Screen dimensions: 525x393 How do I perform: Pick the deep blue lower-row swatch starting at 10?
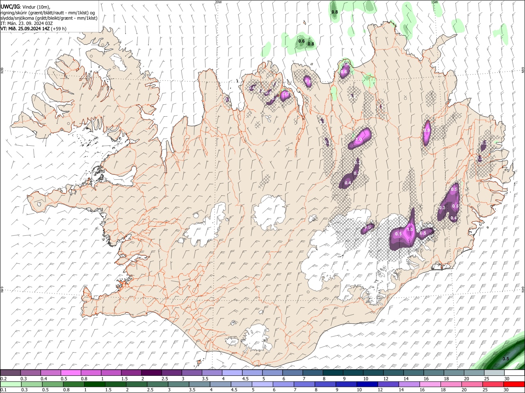367,384
